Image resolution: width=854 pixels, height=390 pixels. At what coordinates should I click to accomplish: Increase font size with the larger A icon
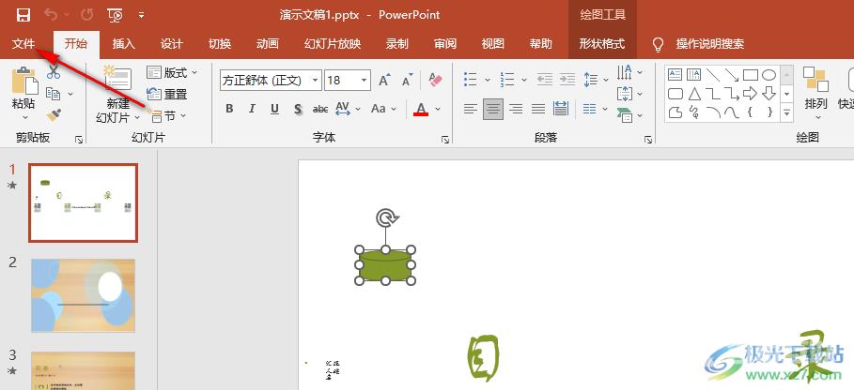point(385,81)
